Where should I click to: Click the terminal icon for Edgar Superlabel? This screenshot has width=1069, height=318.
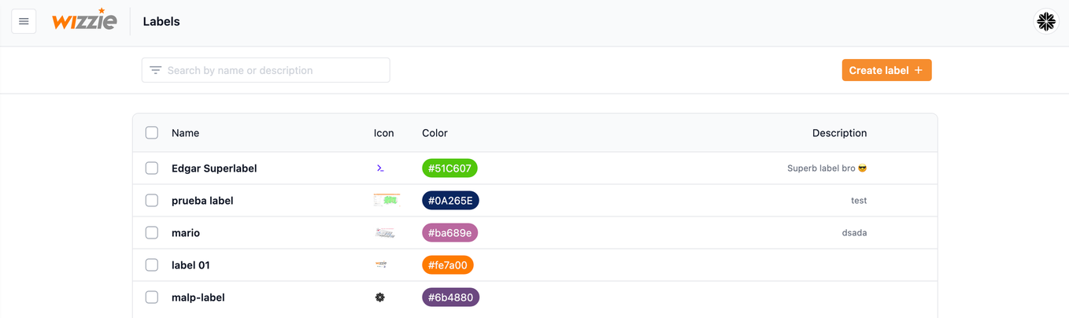380,168
